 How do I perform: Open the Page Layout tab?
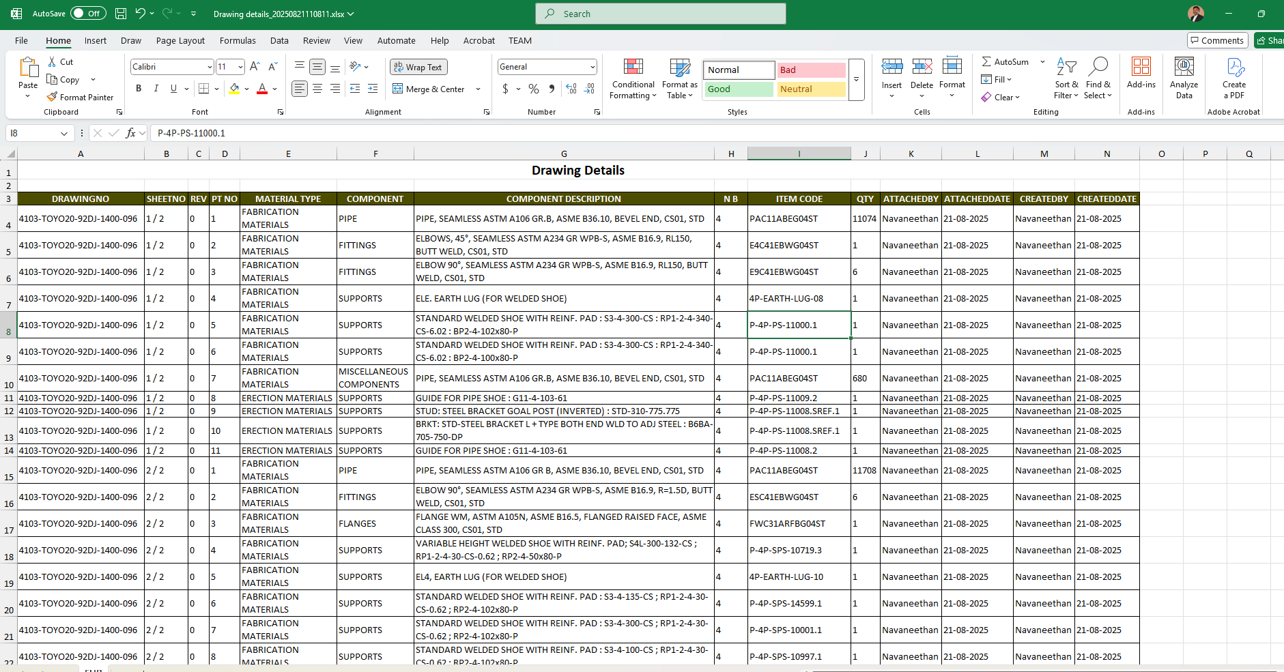(180, 41)
